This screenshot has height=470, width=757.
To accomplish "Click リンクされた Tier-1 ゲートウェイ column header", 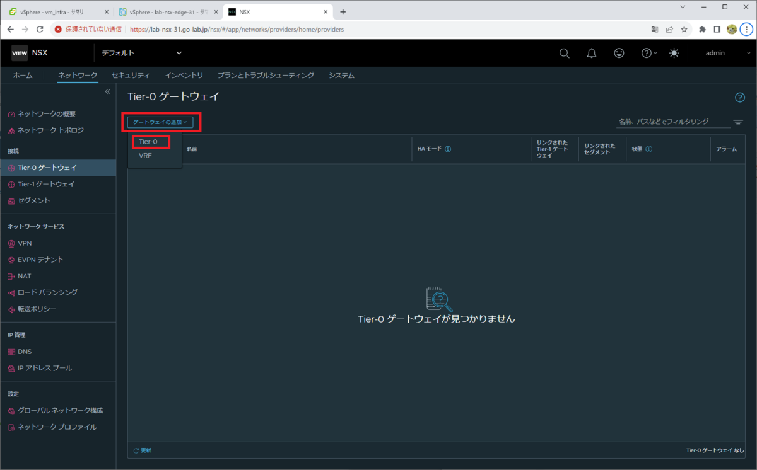I will [x=553, y=149].
